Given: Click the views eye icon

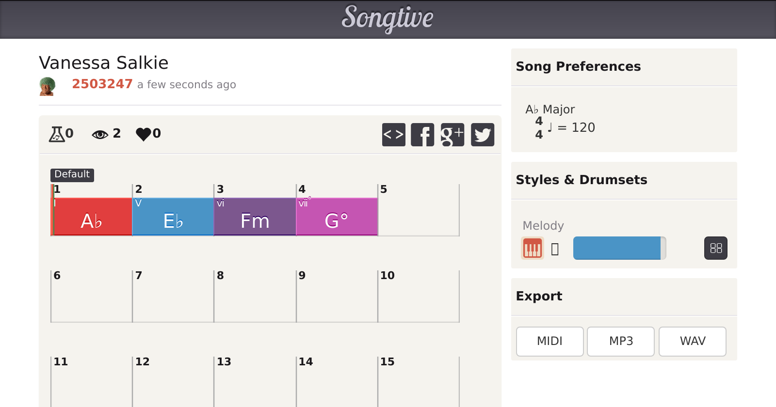Looking at the screenshot, I should click(x=99, y=134).
